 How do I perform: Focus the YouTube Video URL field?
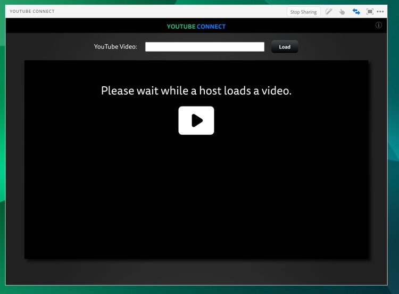(205, 47)
